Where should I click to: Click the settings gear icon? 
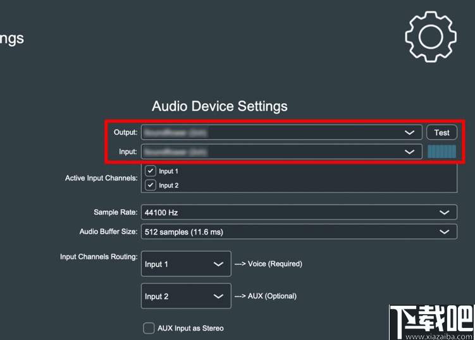coord(431,37)
